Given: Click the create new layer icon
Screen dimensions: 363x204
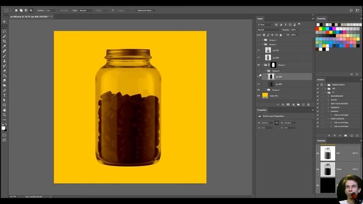Looking at the screenshot, I should point(303,104).
